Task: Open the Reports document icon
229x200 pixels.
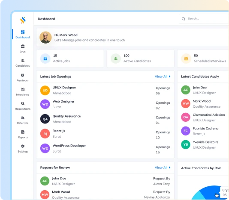Action: [x=23, y=132]
